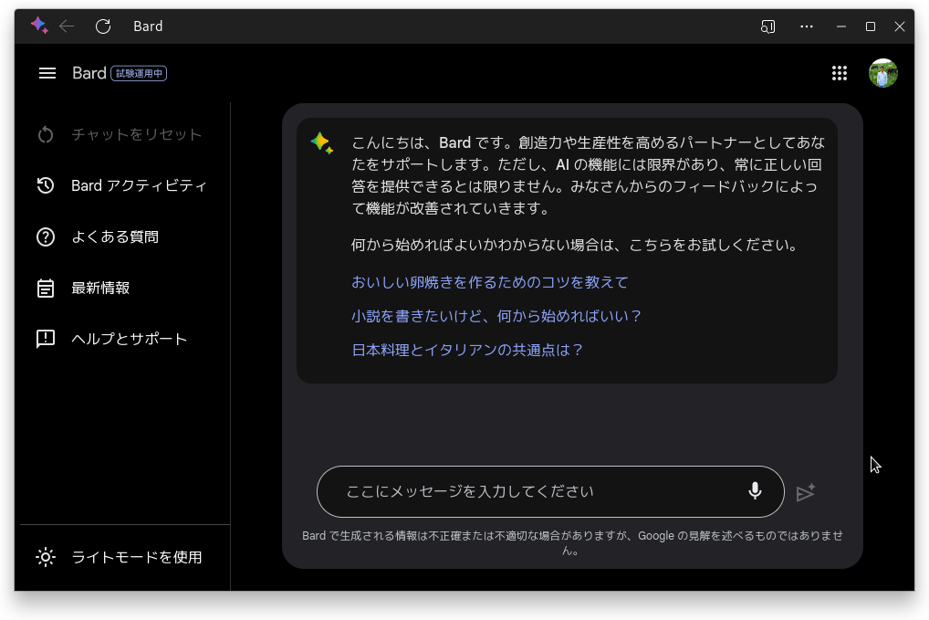Click the Bard sparkle app icon in title bar
929x620 pixels.
point(39,26)
